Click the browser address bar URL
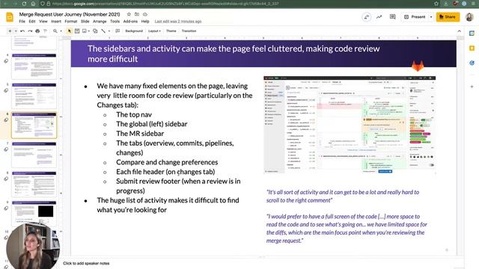The width and height of the screenshot is (479, 269). 165,4
